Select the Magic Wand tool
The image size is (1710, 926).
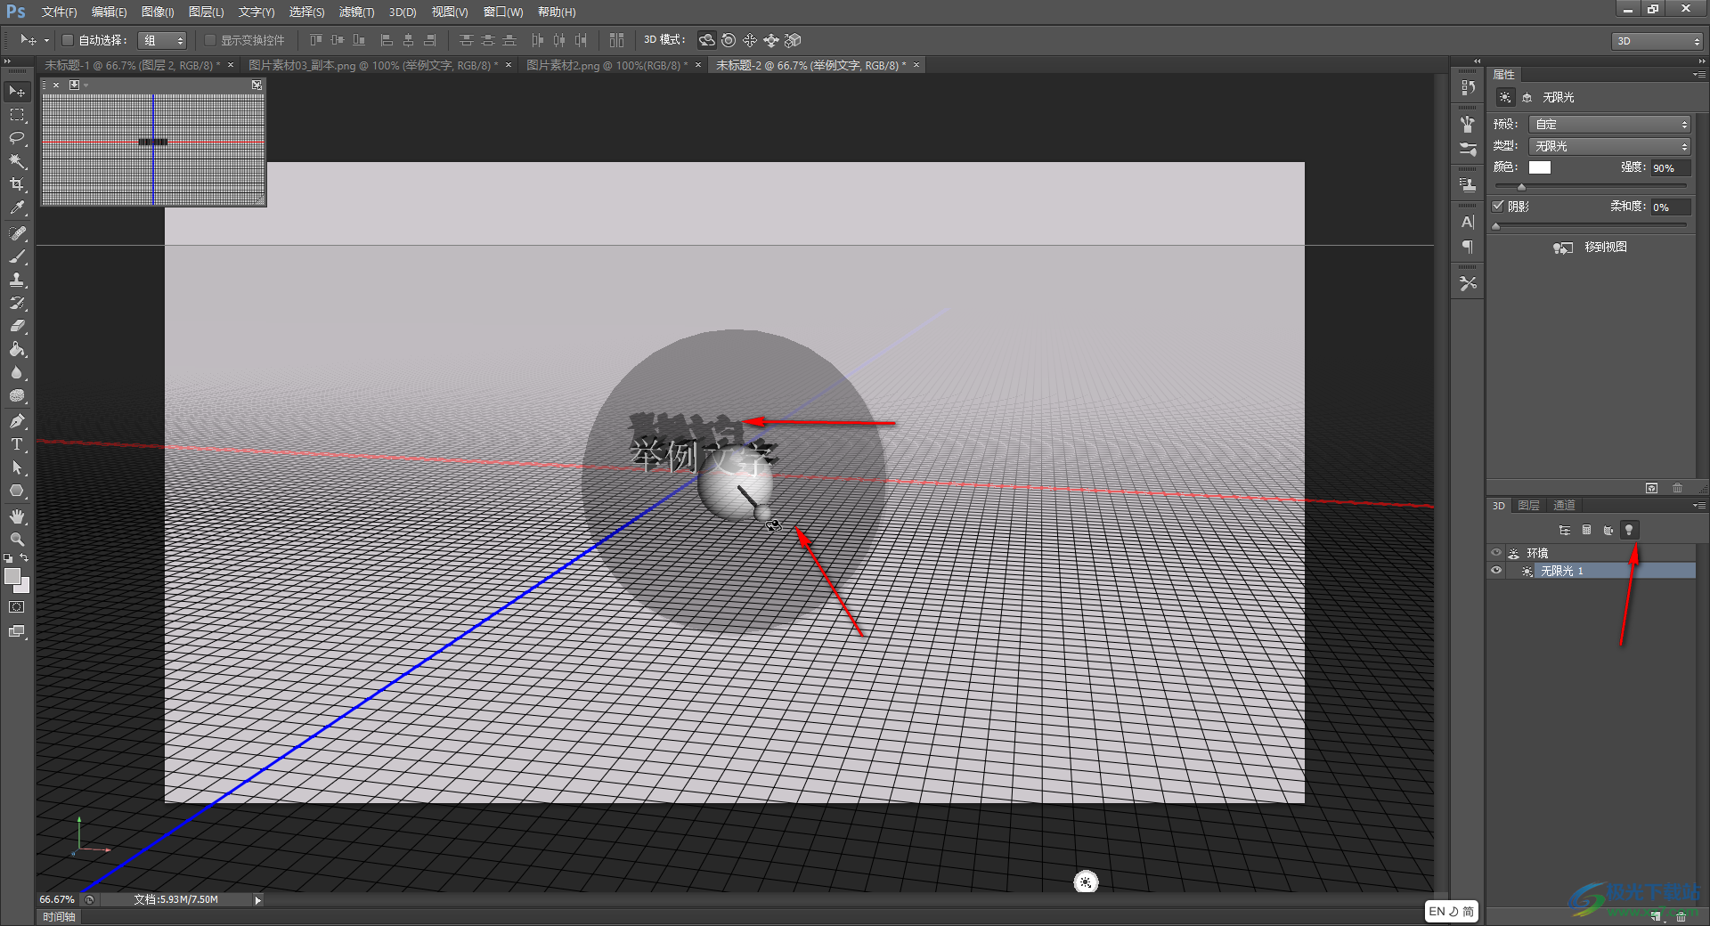pyautogui.click(x=17, y=161)
